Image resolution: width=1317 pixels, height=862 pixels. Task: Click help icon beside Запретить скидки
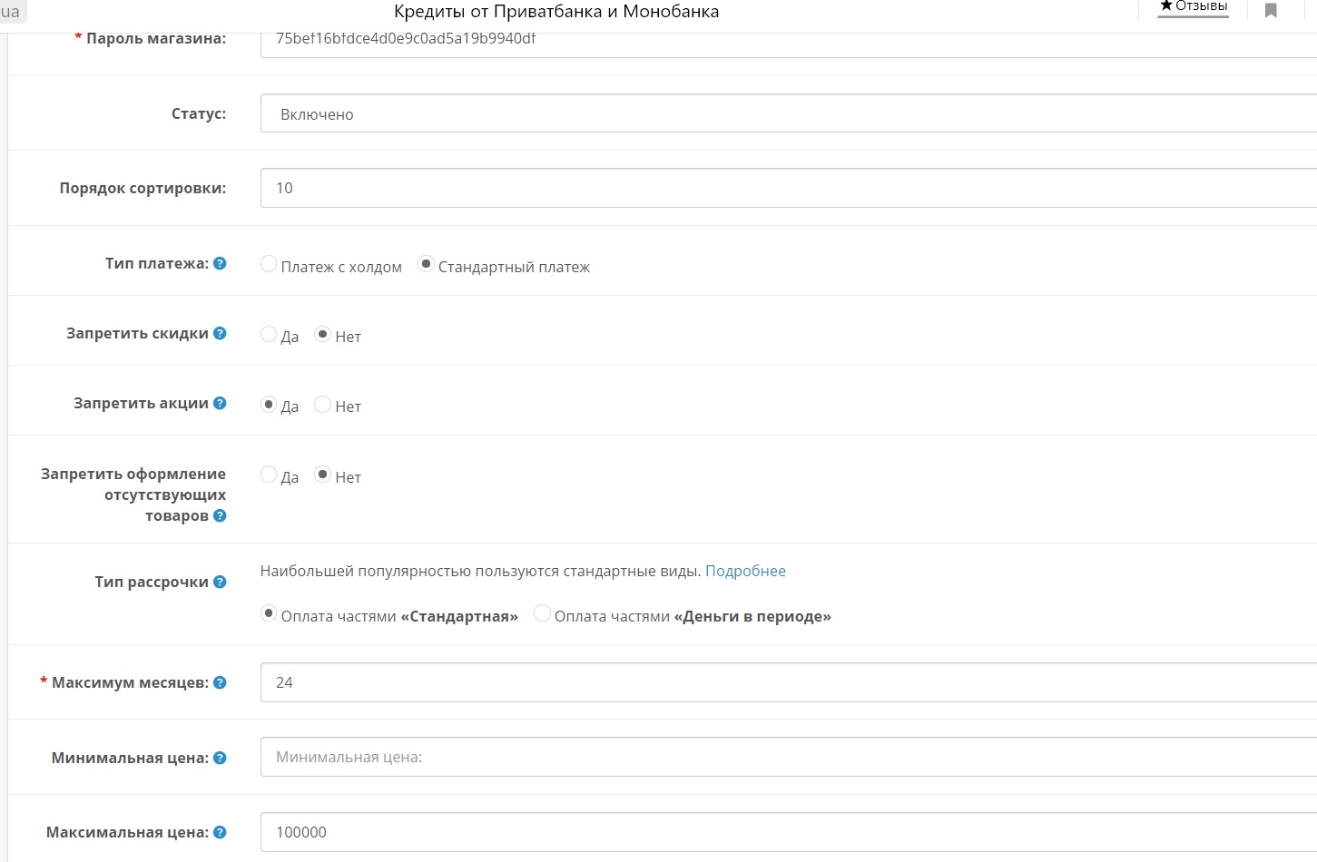pos(220,333)
